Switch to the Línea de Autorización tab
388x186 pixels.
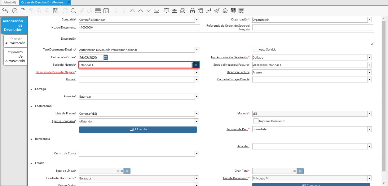tap(15, 41)
